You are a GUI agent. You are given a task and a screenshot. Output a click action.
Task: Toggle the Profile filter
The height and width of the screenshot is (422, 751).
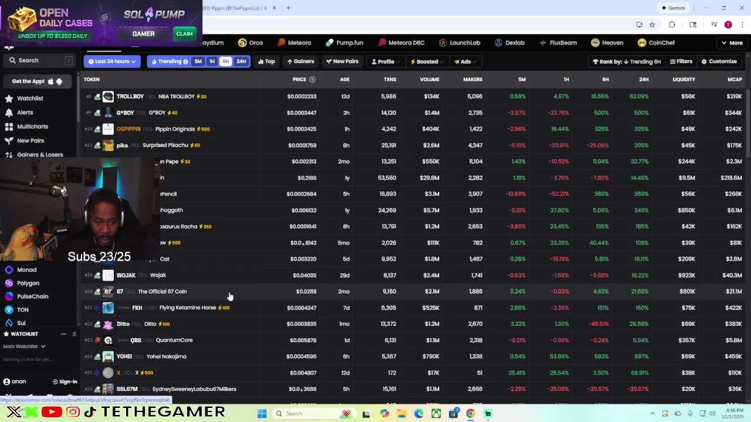(x=385, y=62)
